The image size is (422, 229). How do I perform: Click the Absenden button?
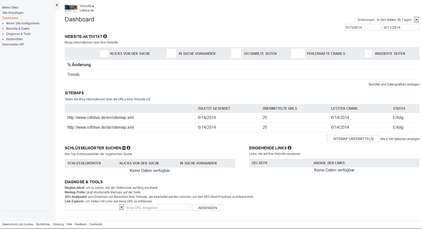[x=208, y=208]
